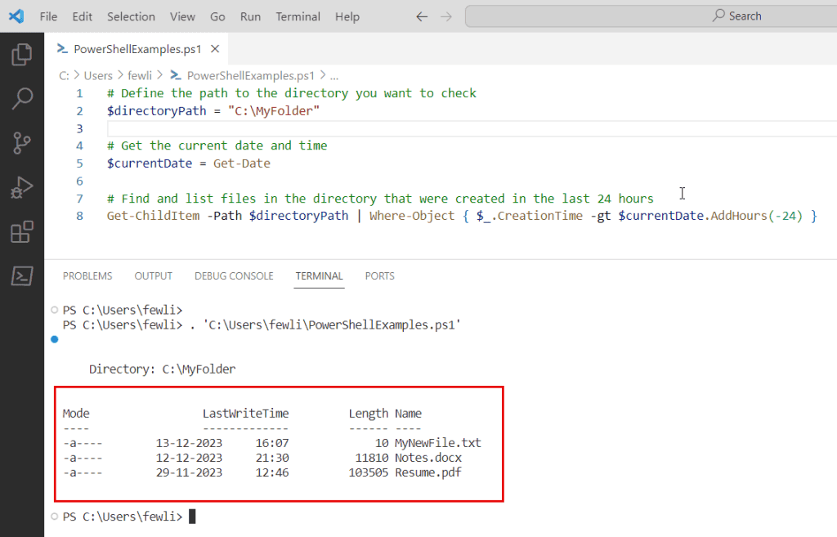Open the Selection menu
The height and width of the screenshot is (537, 837).
[x=131, y=16]
